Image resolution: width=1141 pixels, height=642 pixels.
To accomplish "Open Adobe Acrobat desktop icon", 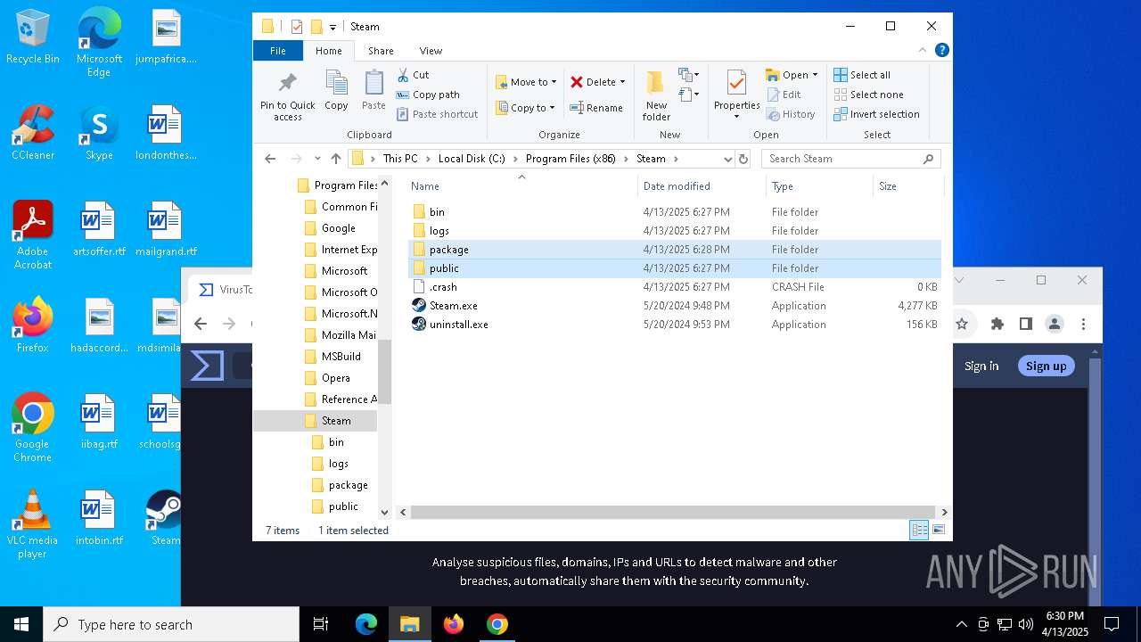I will [32, 235].
